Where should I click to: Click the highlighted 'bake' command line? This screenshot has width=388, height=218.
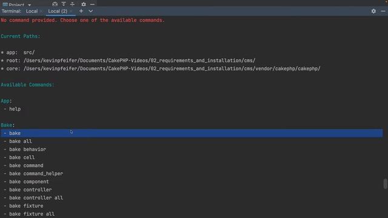[x=192, y=133]
